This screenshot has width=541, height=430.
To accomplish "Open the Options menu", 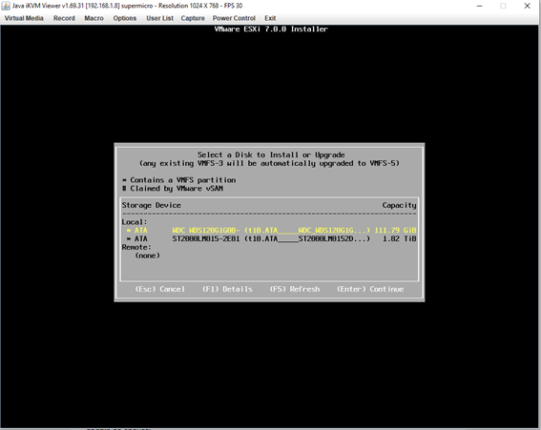I will click(125, 18).
